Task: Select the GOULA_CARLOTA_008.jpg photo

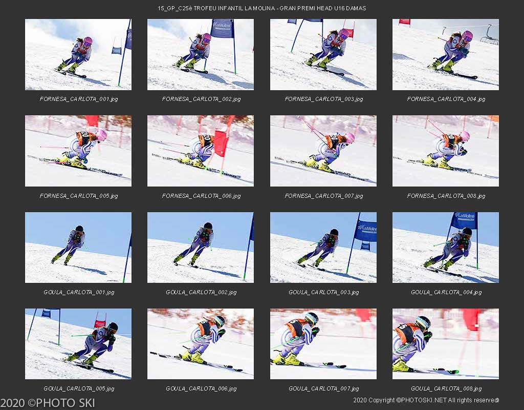Action: click(446, 344)
